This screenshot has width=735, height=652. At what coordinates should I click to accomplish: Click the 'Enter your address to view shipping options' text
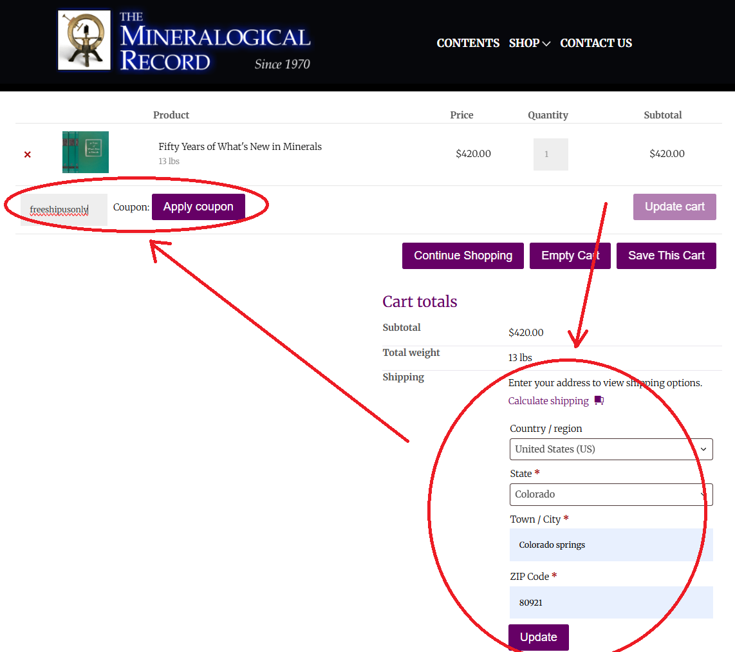coord(605,382)
